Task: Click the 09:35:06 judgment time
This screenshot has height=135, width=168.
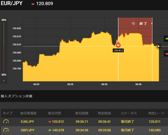Action: tap(104, 130)
